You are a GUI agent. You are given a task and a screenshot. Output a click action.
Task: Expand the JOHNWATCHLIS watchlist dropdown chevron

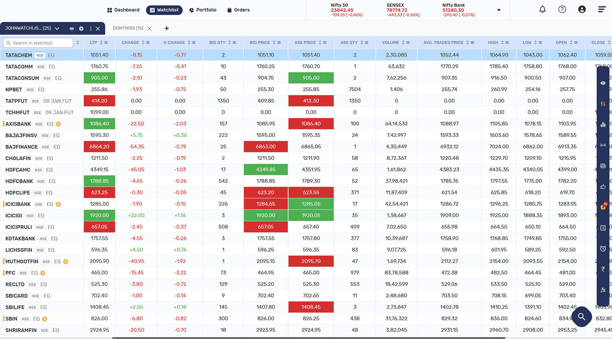point(57,29)
